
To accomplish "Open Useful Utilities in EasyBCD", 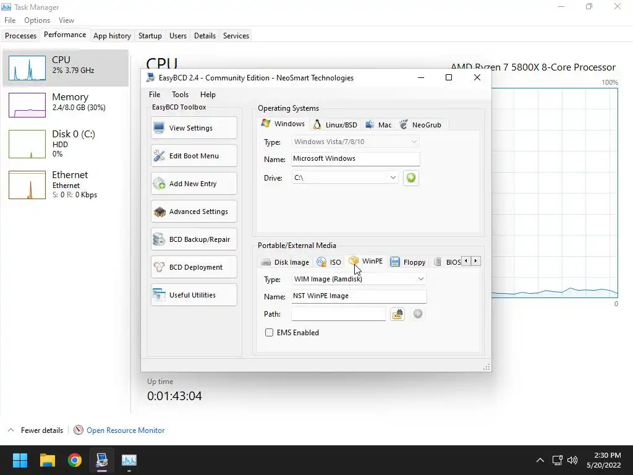I will pyautogui.click(x=193, y=295).
